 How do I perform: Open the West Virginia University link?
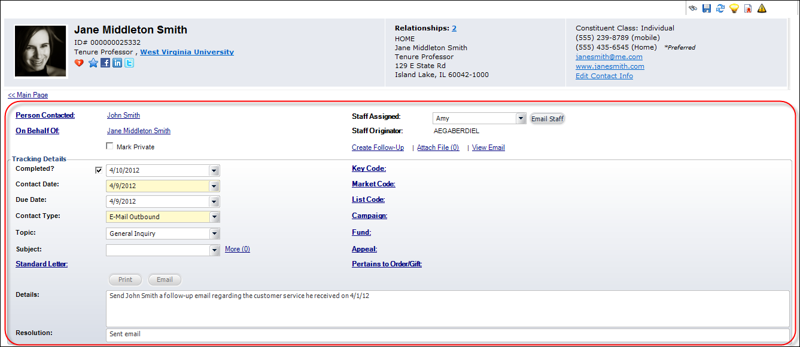pyautogui.click(x=187, y=52)
